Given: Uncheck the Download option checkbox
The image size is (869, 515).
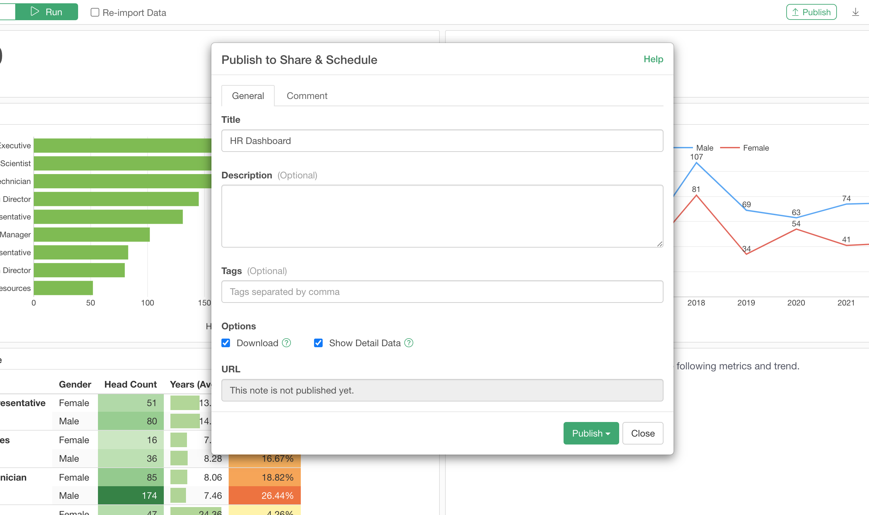Looking at the screenshot, I should (226, 343).
